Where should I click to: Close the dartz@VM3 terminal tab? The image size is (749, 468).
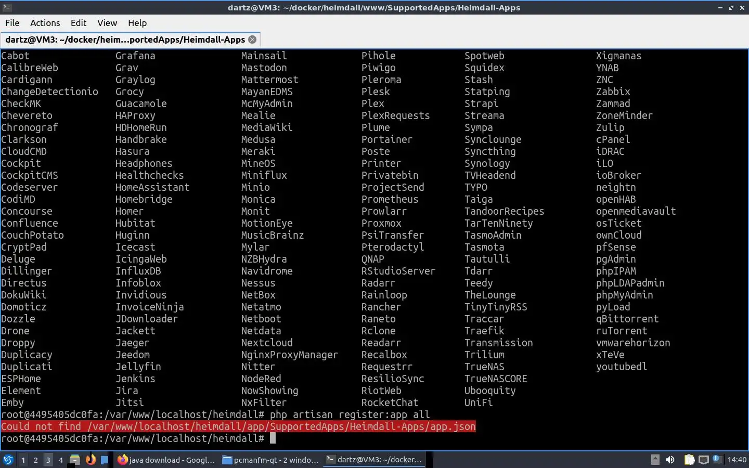click(x=252, y=40)
